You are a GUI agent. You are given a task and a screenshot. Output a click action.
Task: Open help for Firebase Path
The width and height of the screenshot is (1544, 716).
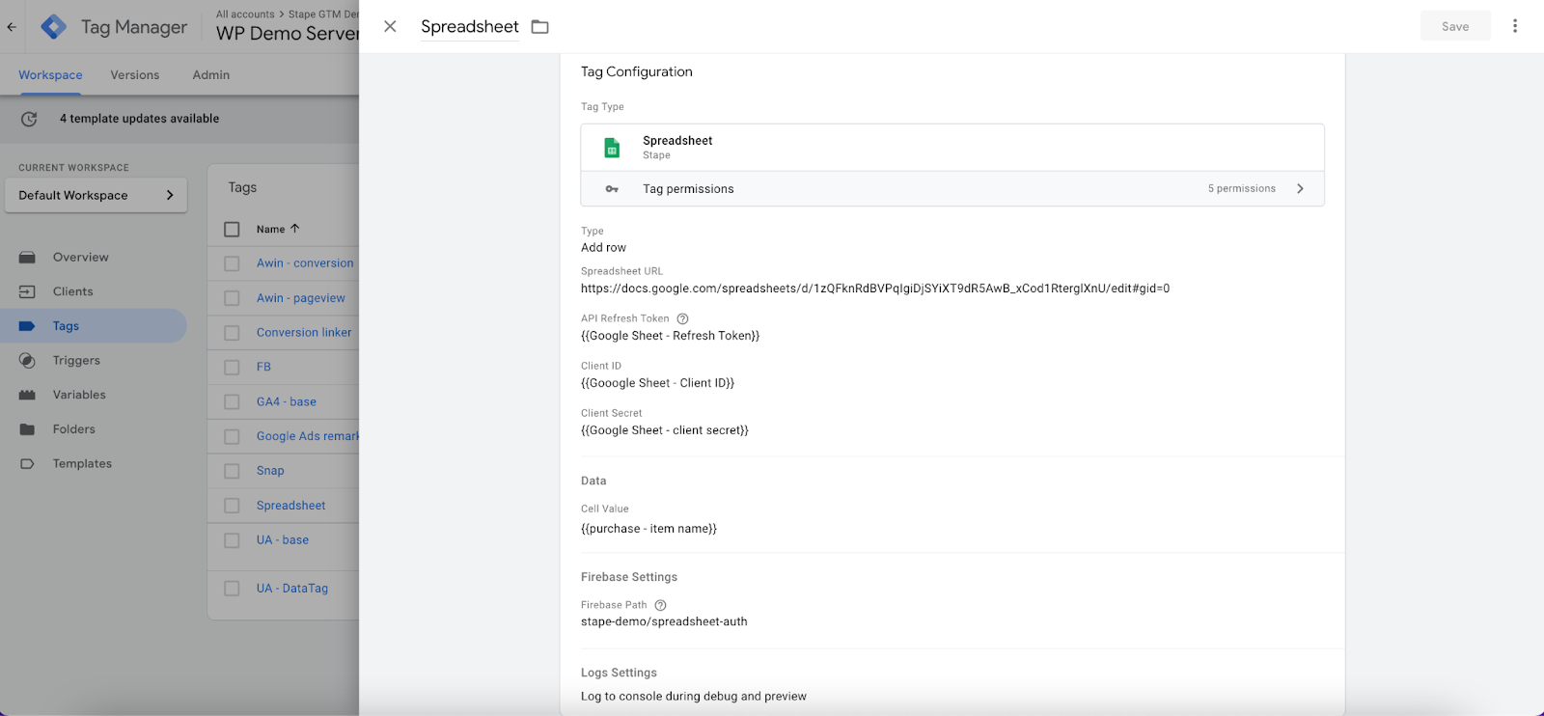[x=660, y=605]
